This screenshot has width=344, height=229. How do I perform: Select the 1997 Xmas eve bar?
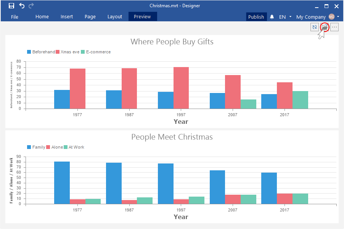[x=181, y=88]
